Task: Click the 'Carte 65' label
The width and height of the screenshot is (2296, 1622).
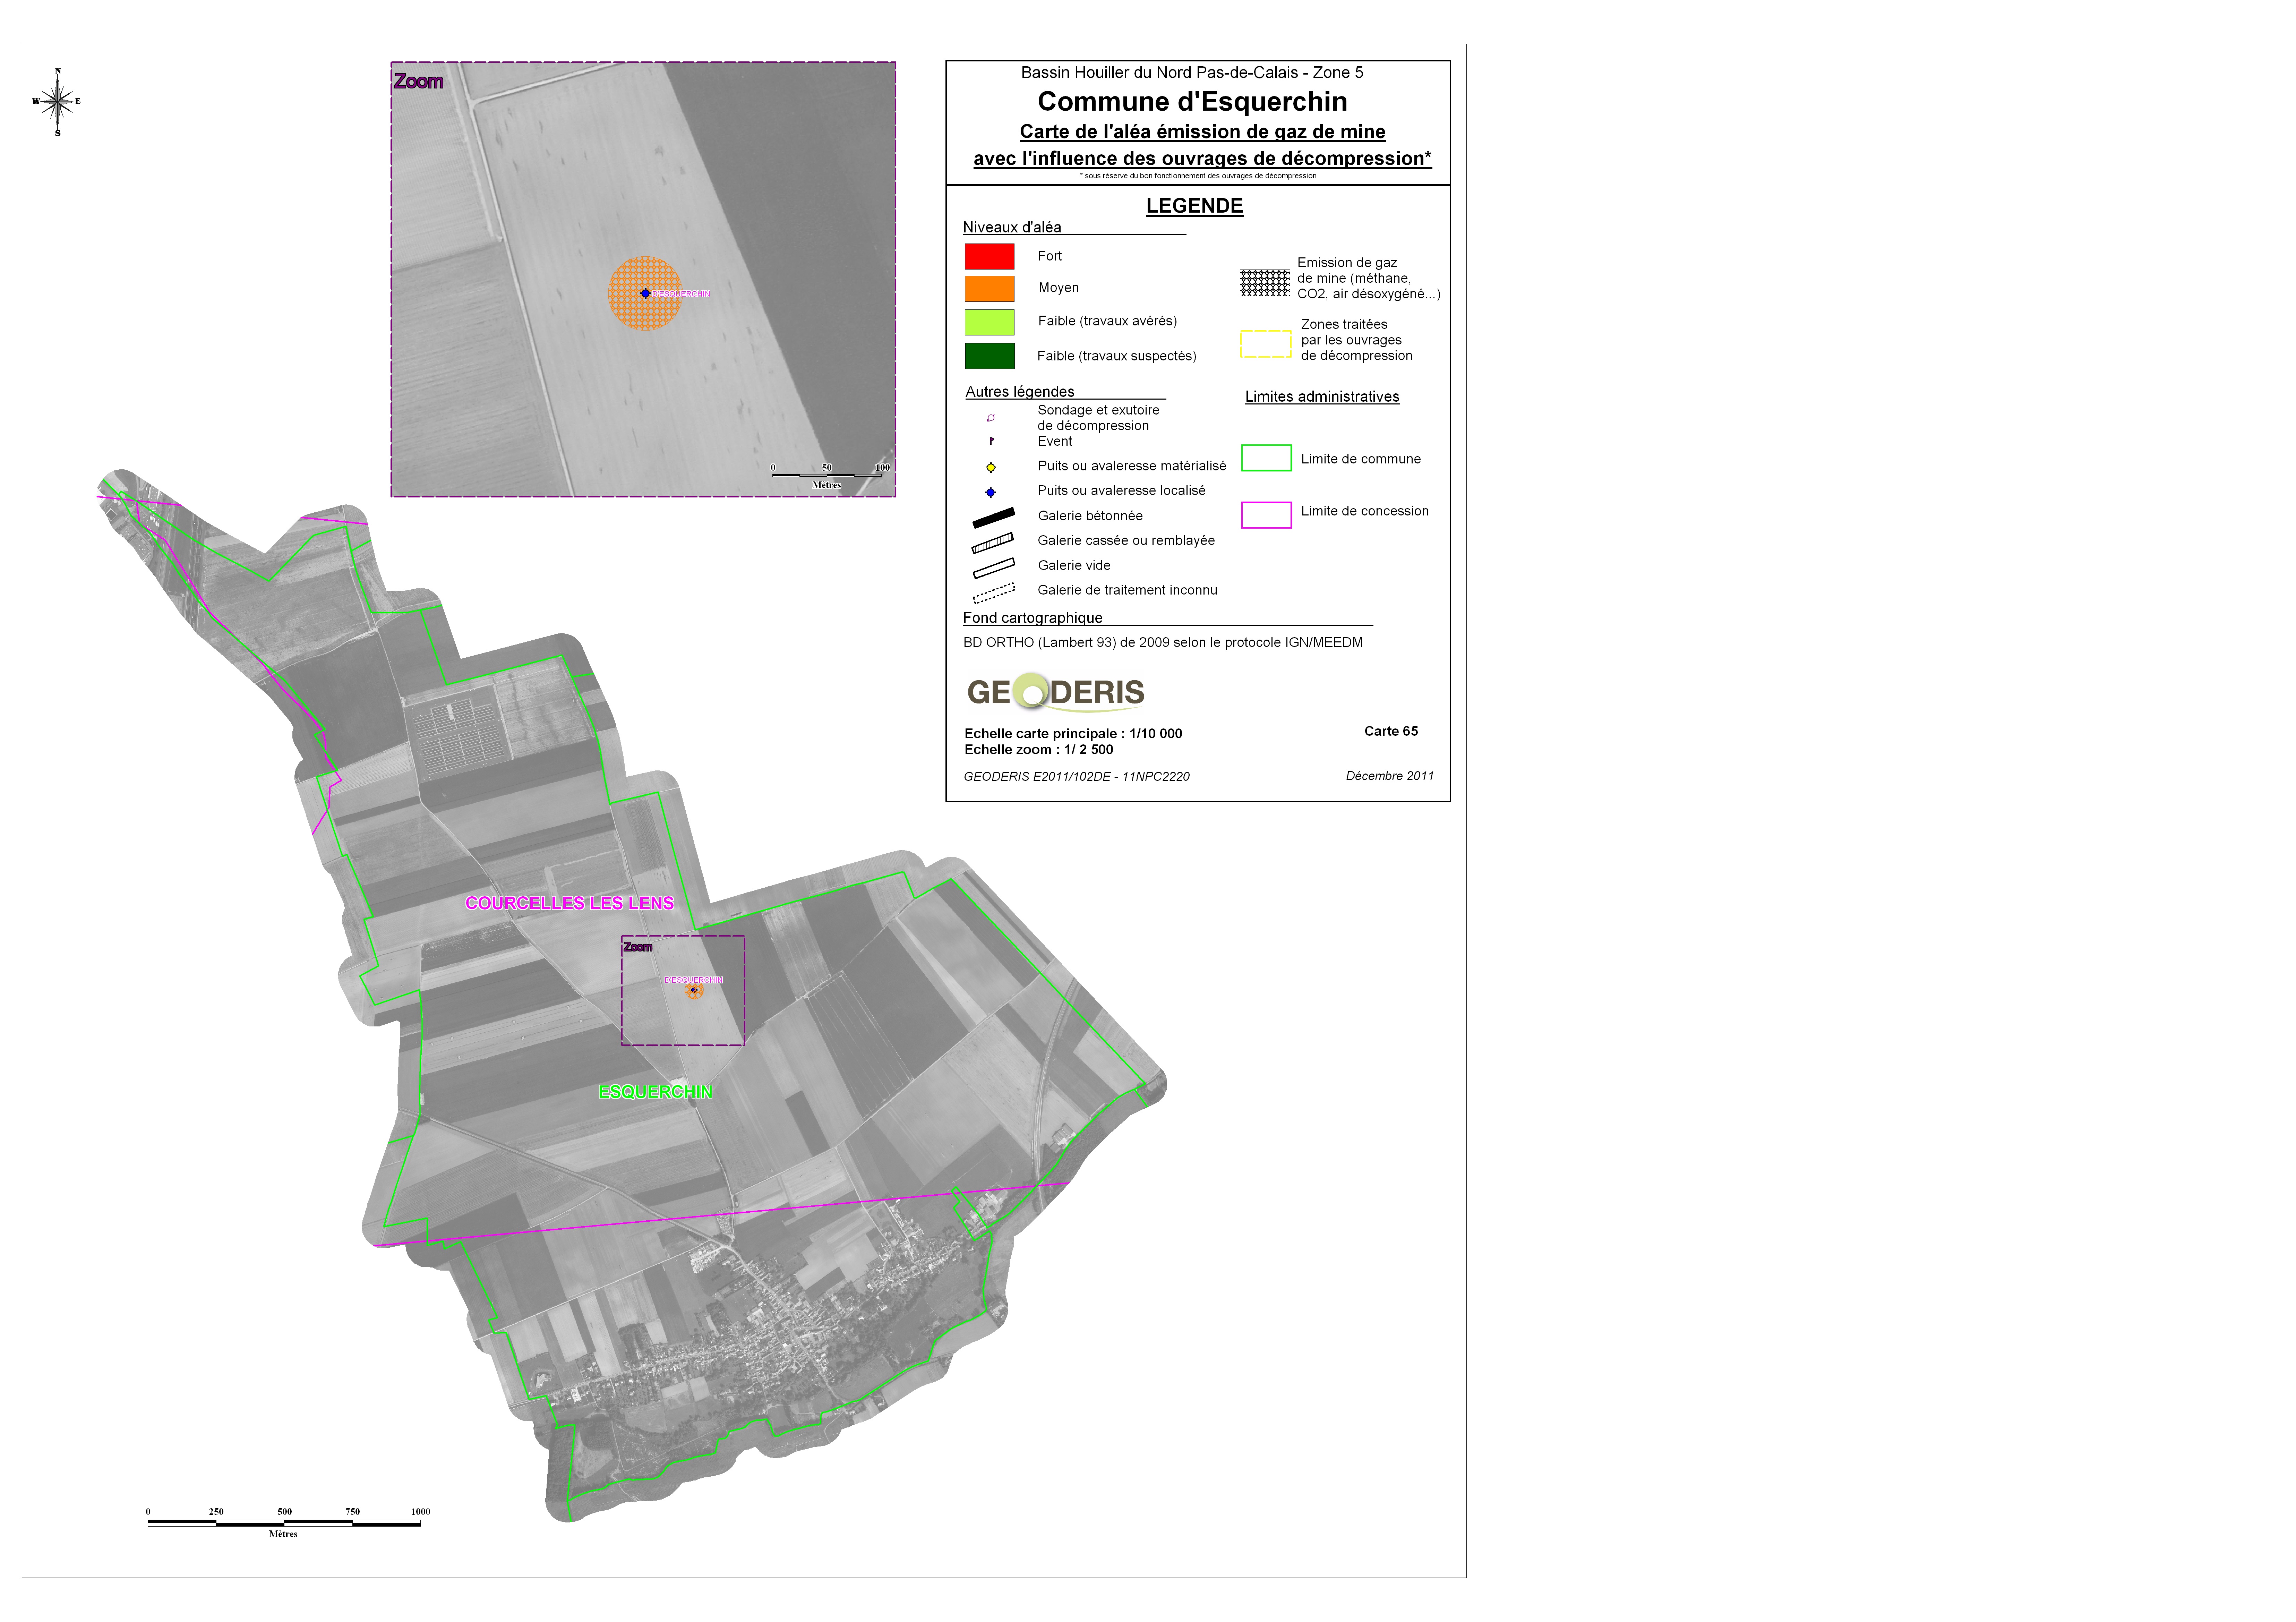Action: pos(1391,731)
